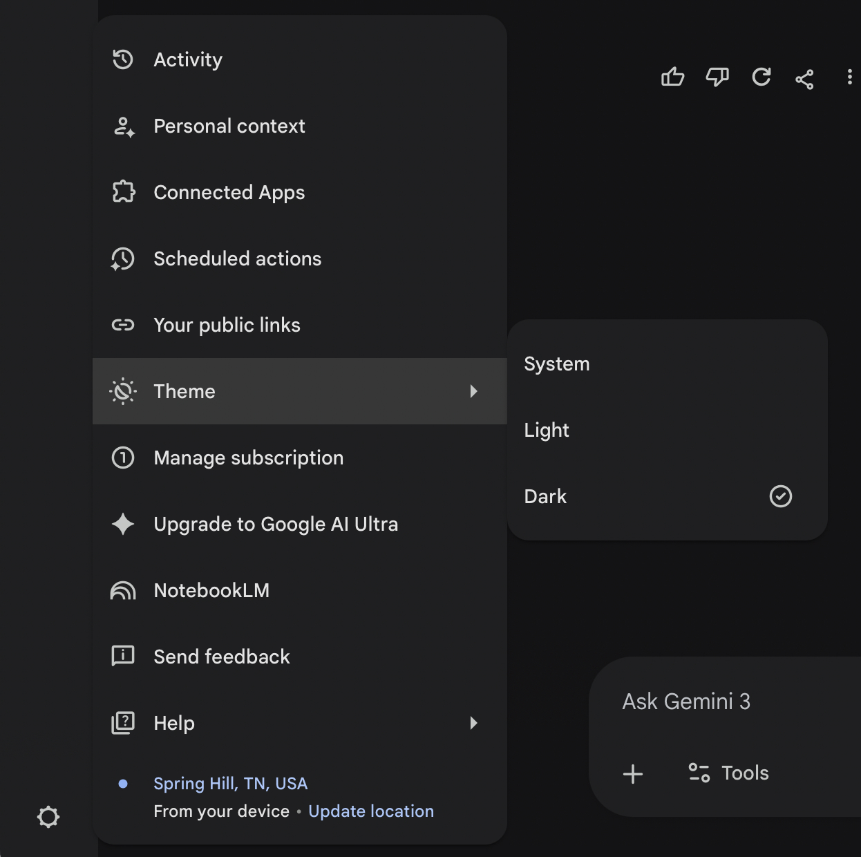Open Connected Apps
This screenshot has width=861, height=857.
[x=229, y=192]
